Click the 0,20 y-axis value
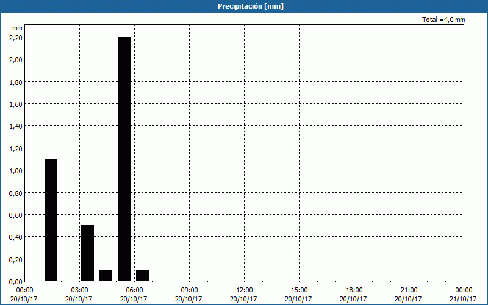 click(x=16, y=260)
